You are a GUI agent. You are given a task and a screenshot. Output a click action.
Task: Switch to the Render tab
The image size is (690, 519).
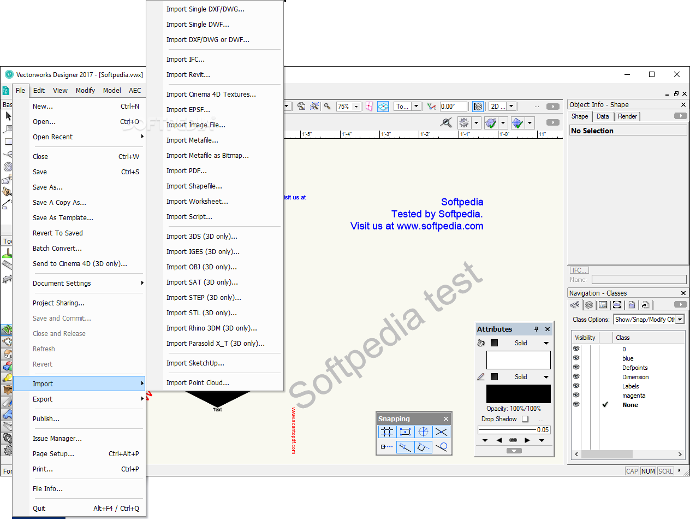pyautogui.click(x=627, y=116)
